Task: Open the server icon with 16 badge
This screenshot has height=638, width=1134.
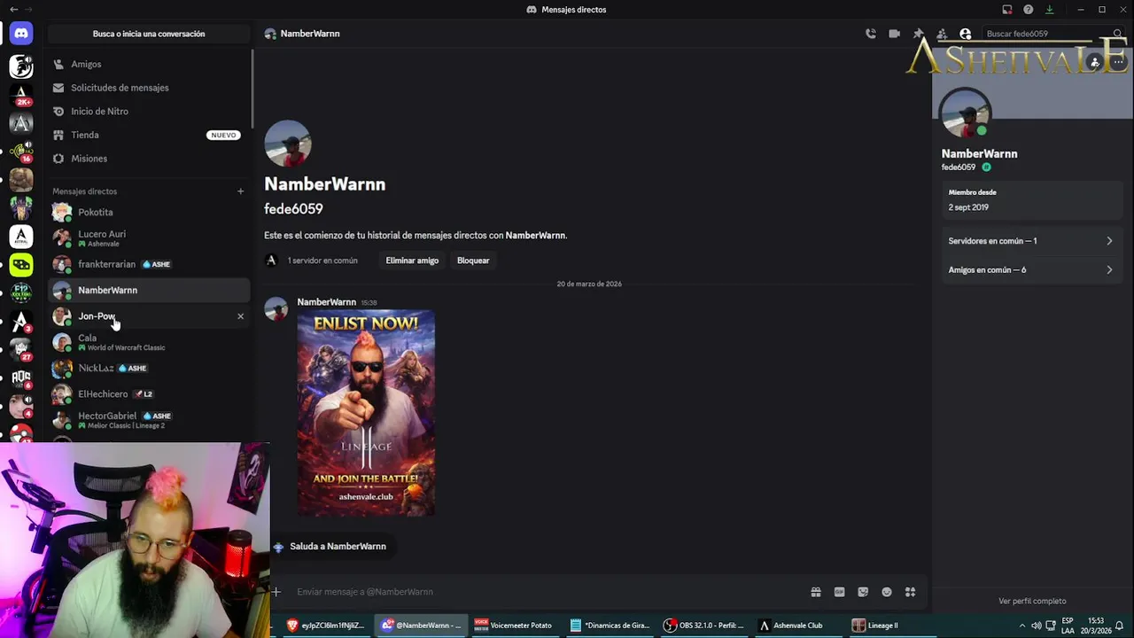Action: [21, 151]
